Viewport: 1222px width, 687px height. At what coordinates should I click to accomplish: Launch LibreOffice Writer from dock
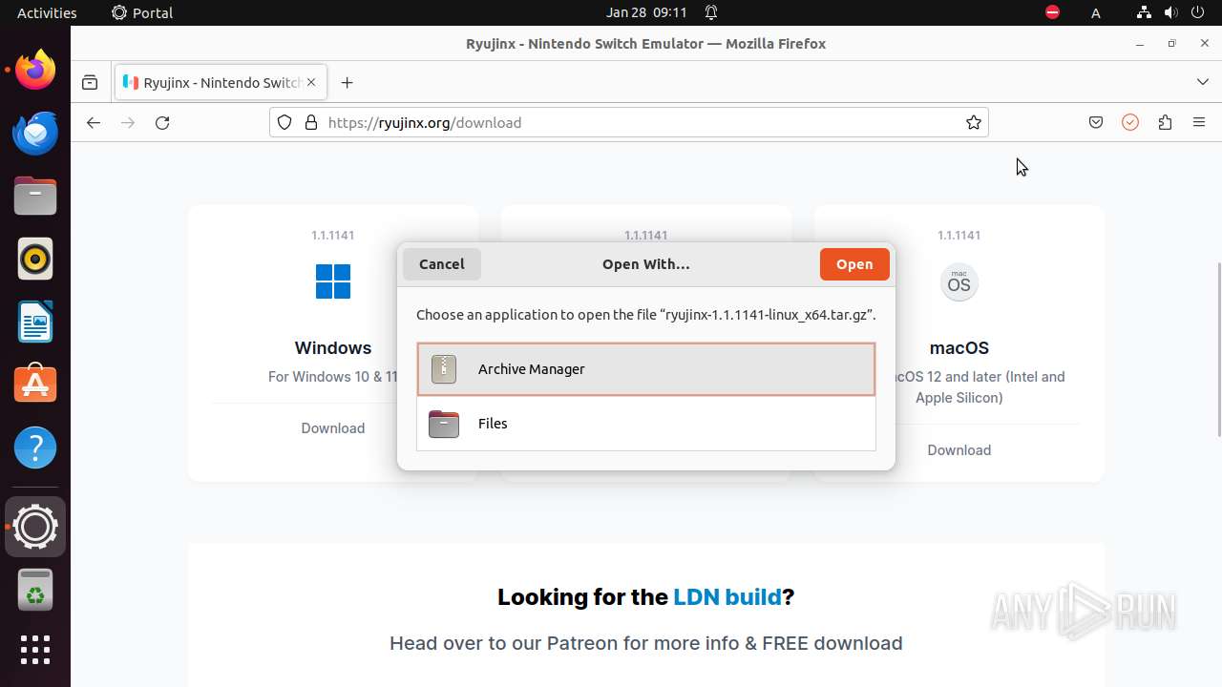point(35,322)
